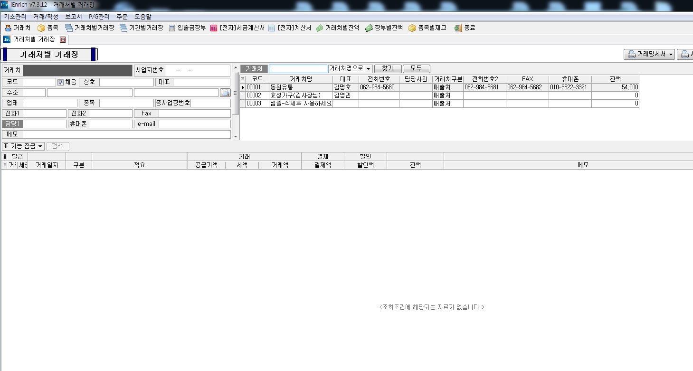This screenshot has width=693, height=371.
Task: Click the 모두 button
Action: (x=416, y=69)
